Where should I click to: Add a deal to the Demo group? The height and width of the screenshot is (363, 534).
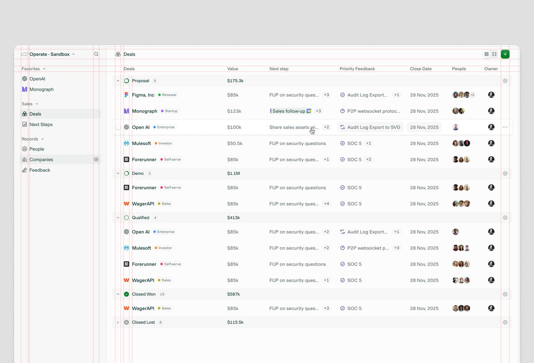click(505, 173)
